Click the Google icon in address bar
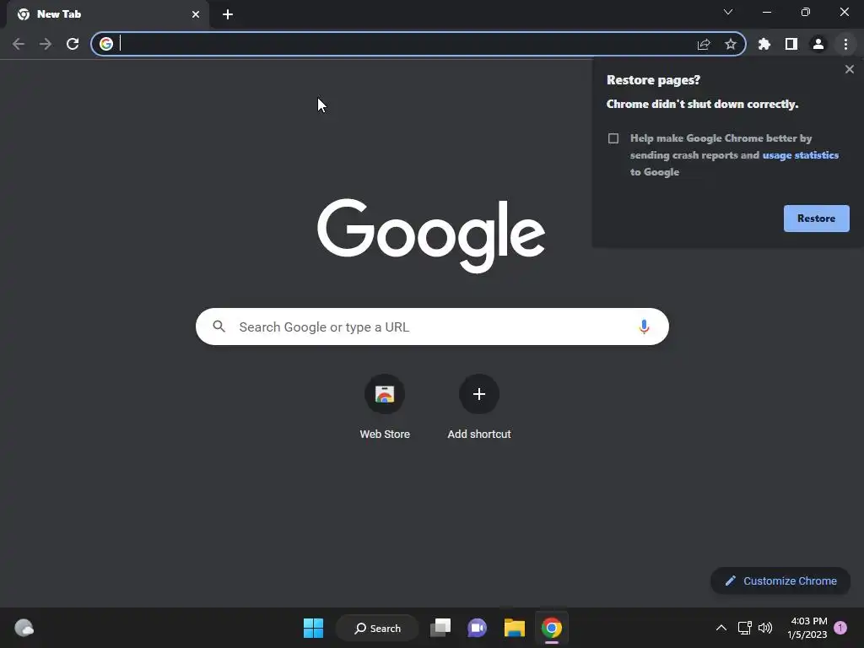The height and width of the screenshot is (648, 864). 106,44
